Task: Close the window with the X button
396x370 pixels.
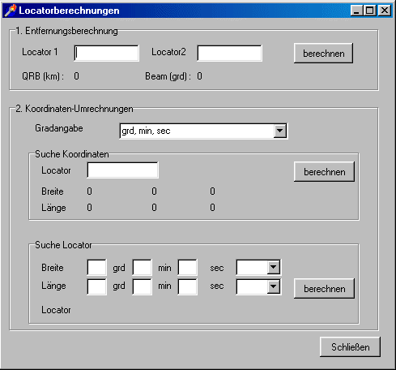Action: click(385, 11)
